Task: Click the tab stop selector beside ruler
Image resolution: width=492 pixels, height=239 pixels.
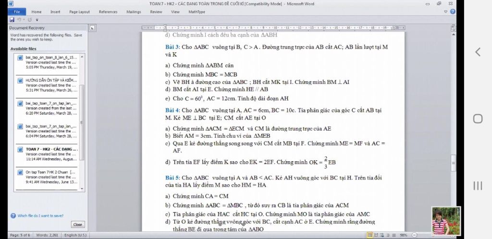Action: (x=92, y=28)
